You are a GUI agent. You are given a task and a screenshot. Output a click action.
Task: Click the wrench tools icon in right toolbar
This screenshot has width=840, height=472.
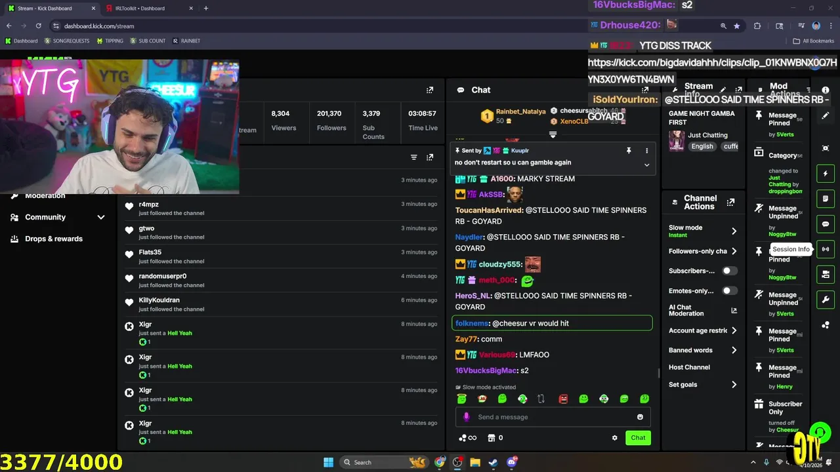click(x=826, y=300)
